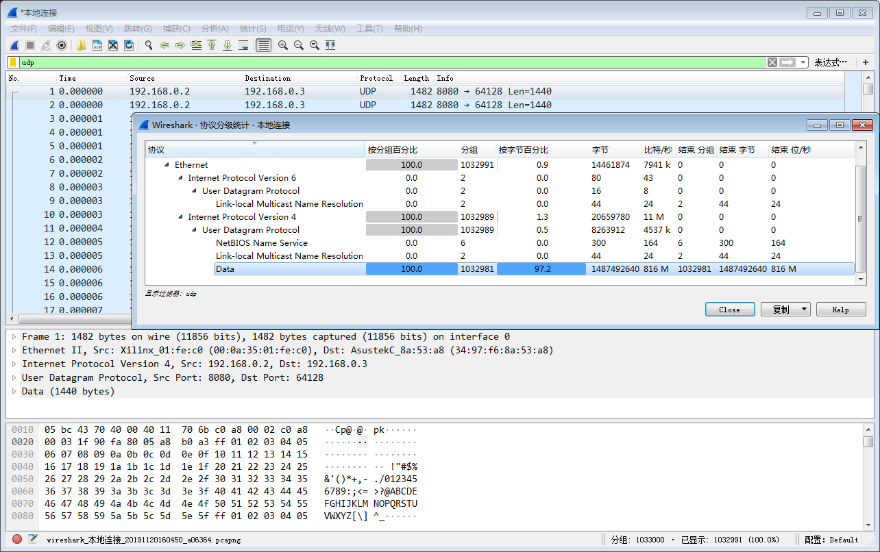Open the 复制 button's dropdown arrow
The image size is (880, 552).
click(x=804, y=310)
